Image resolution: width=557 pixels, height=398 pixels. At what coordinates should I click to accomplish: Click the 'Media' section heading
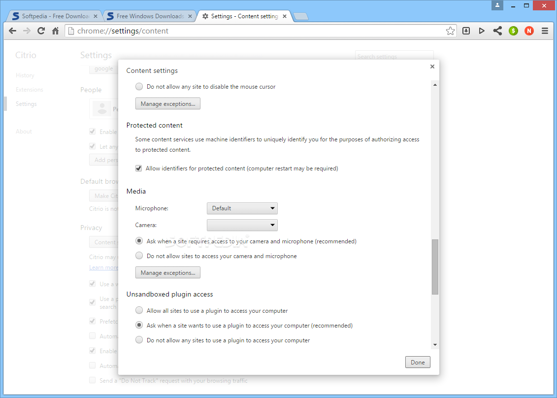136,191
